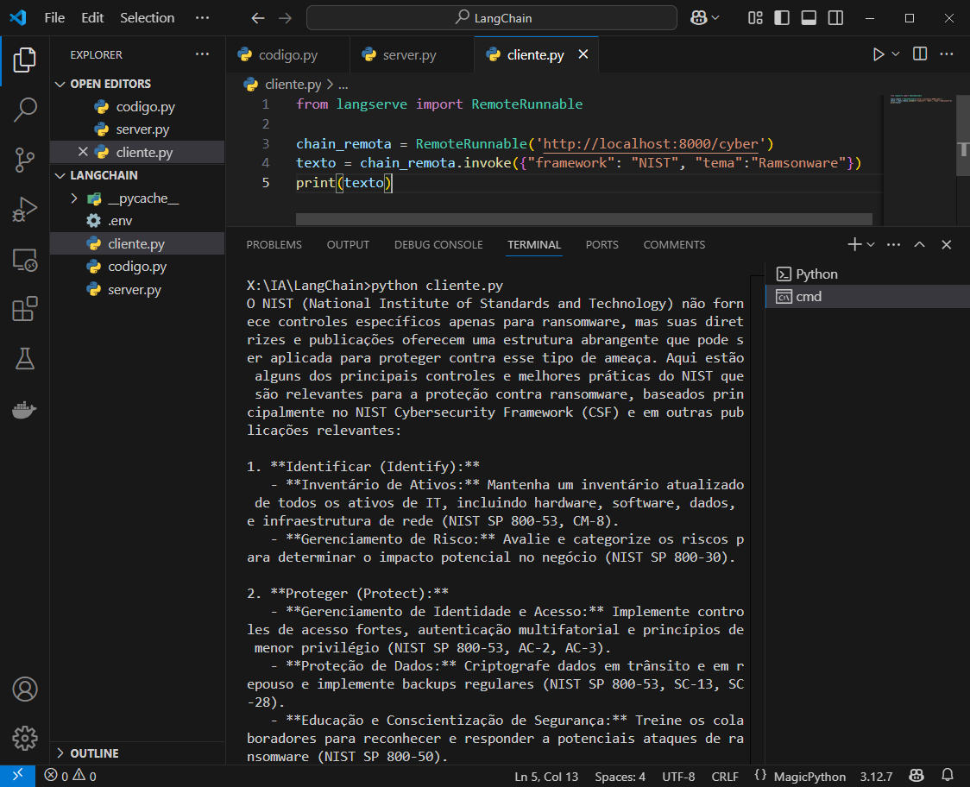Switch to the Output panel tab
970x787 pixels.
click(x=348, y=244)
